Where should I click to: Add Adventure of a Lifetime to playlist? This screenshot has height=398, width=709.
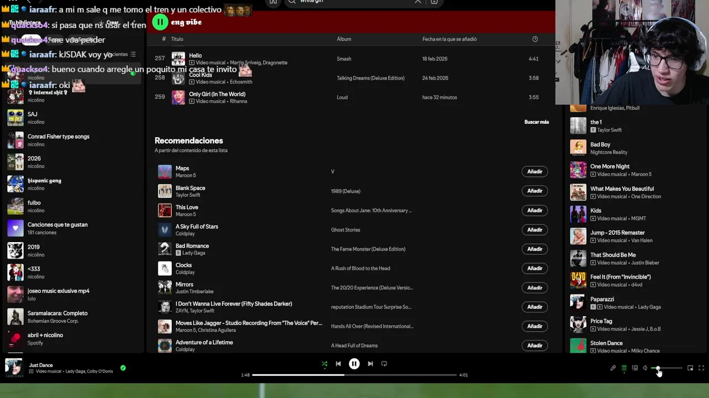[x=535, y=345]
